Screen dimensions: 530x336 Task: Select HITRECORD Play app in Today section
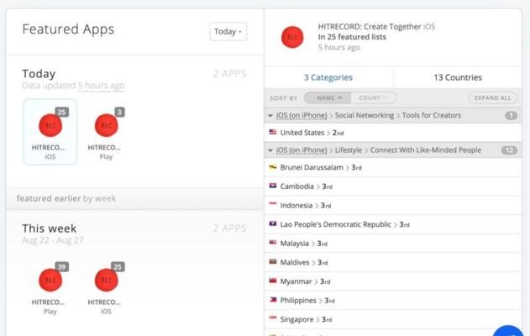(106, 132)
